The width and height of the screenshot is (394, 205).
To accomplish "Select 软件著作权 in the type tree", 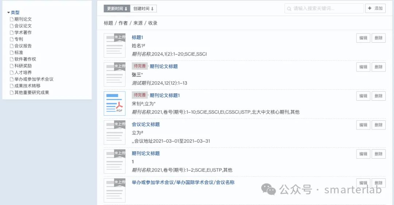I will coord(25,59).
